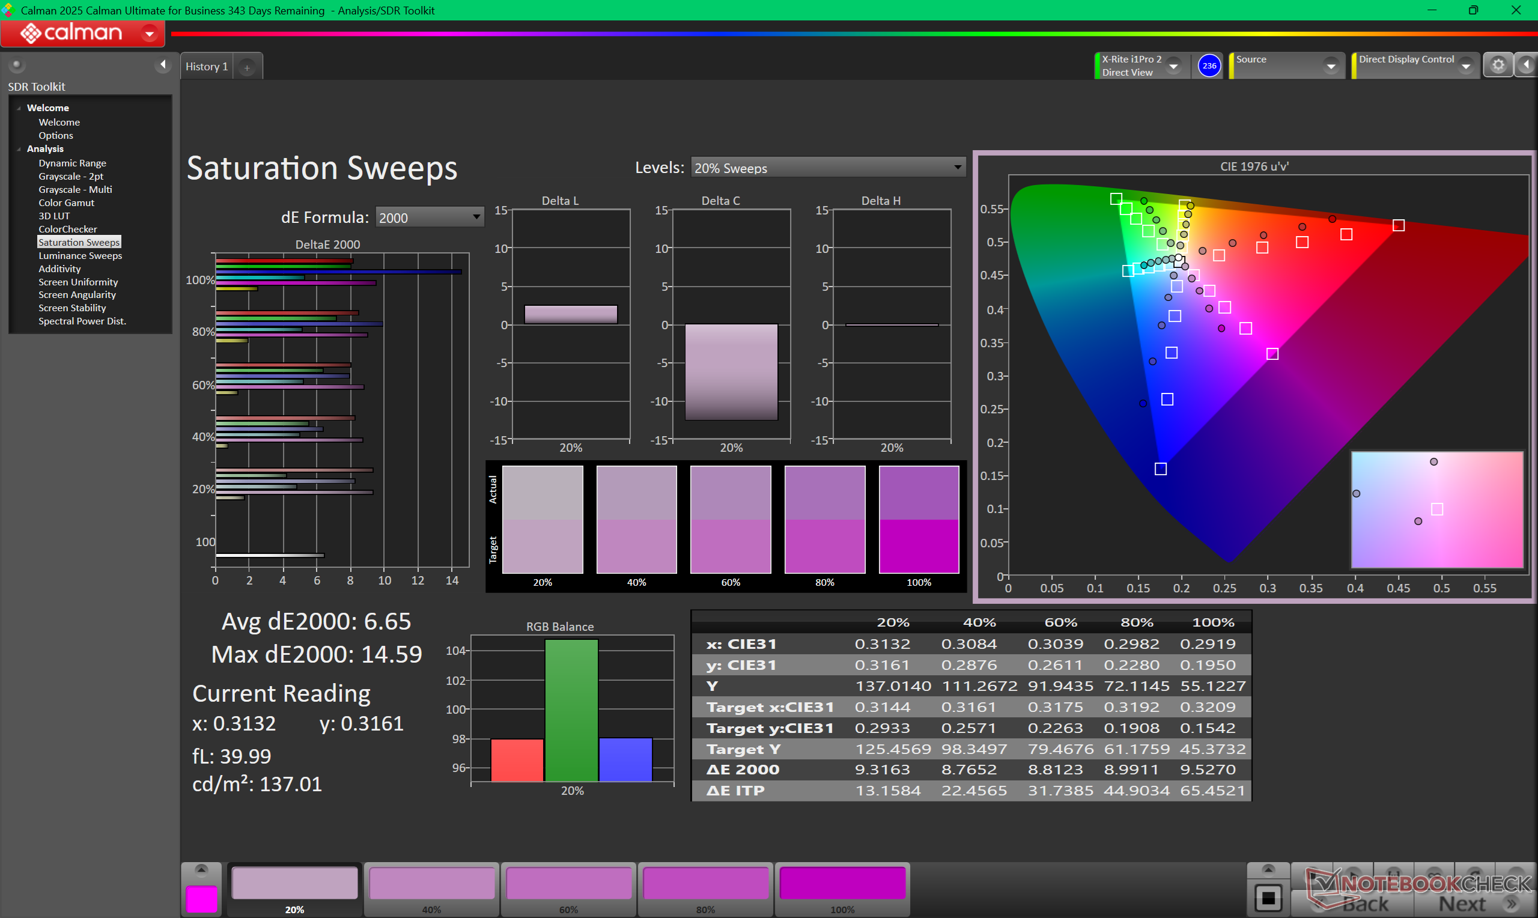Open the Levels 20% Sweeps dropdown
Image resolution: width=1538 pixels, height=918 pixels.
coord(827,168)
